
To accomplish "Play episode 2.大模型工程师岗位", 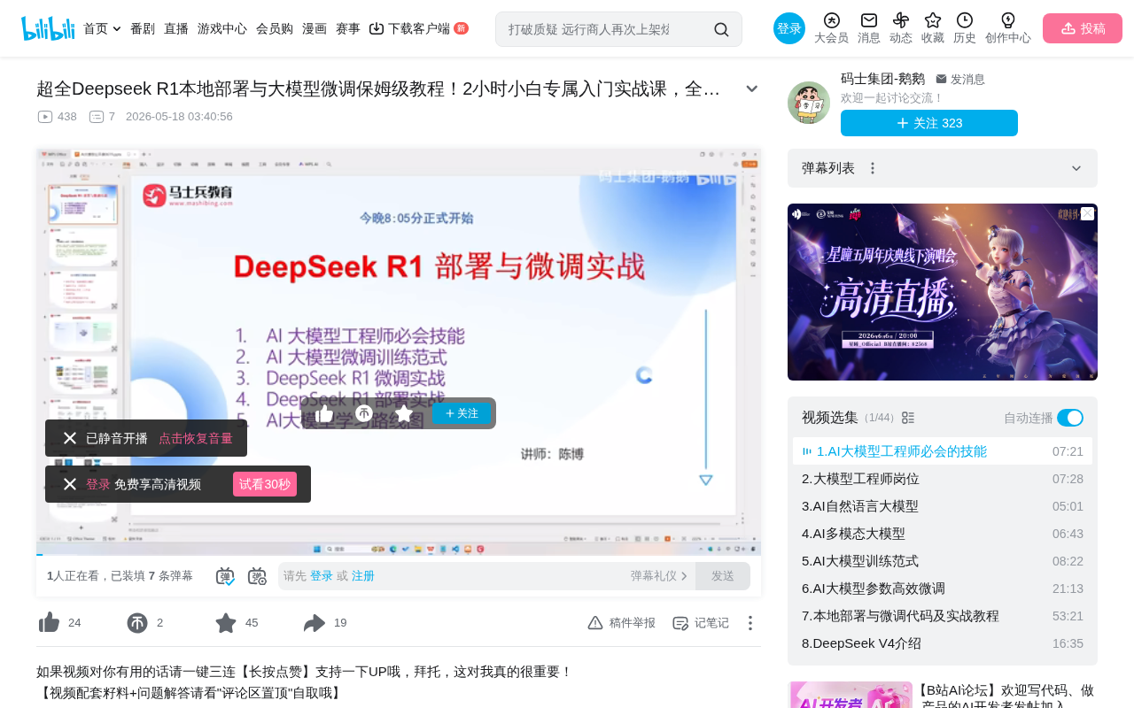I will [943, 479].
